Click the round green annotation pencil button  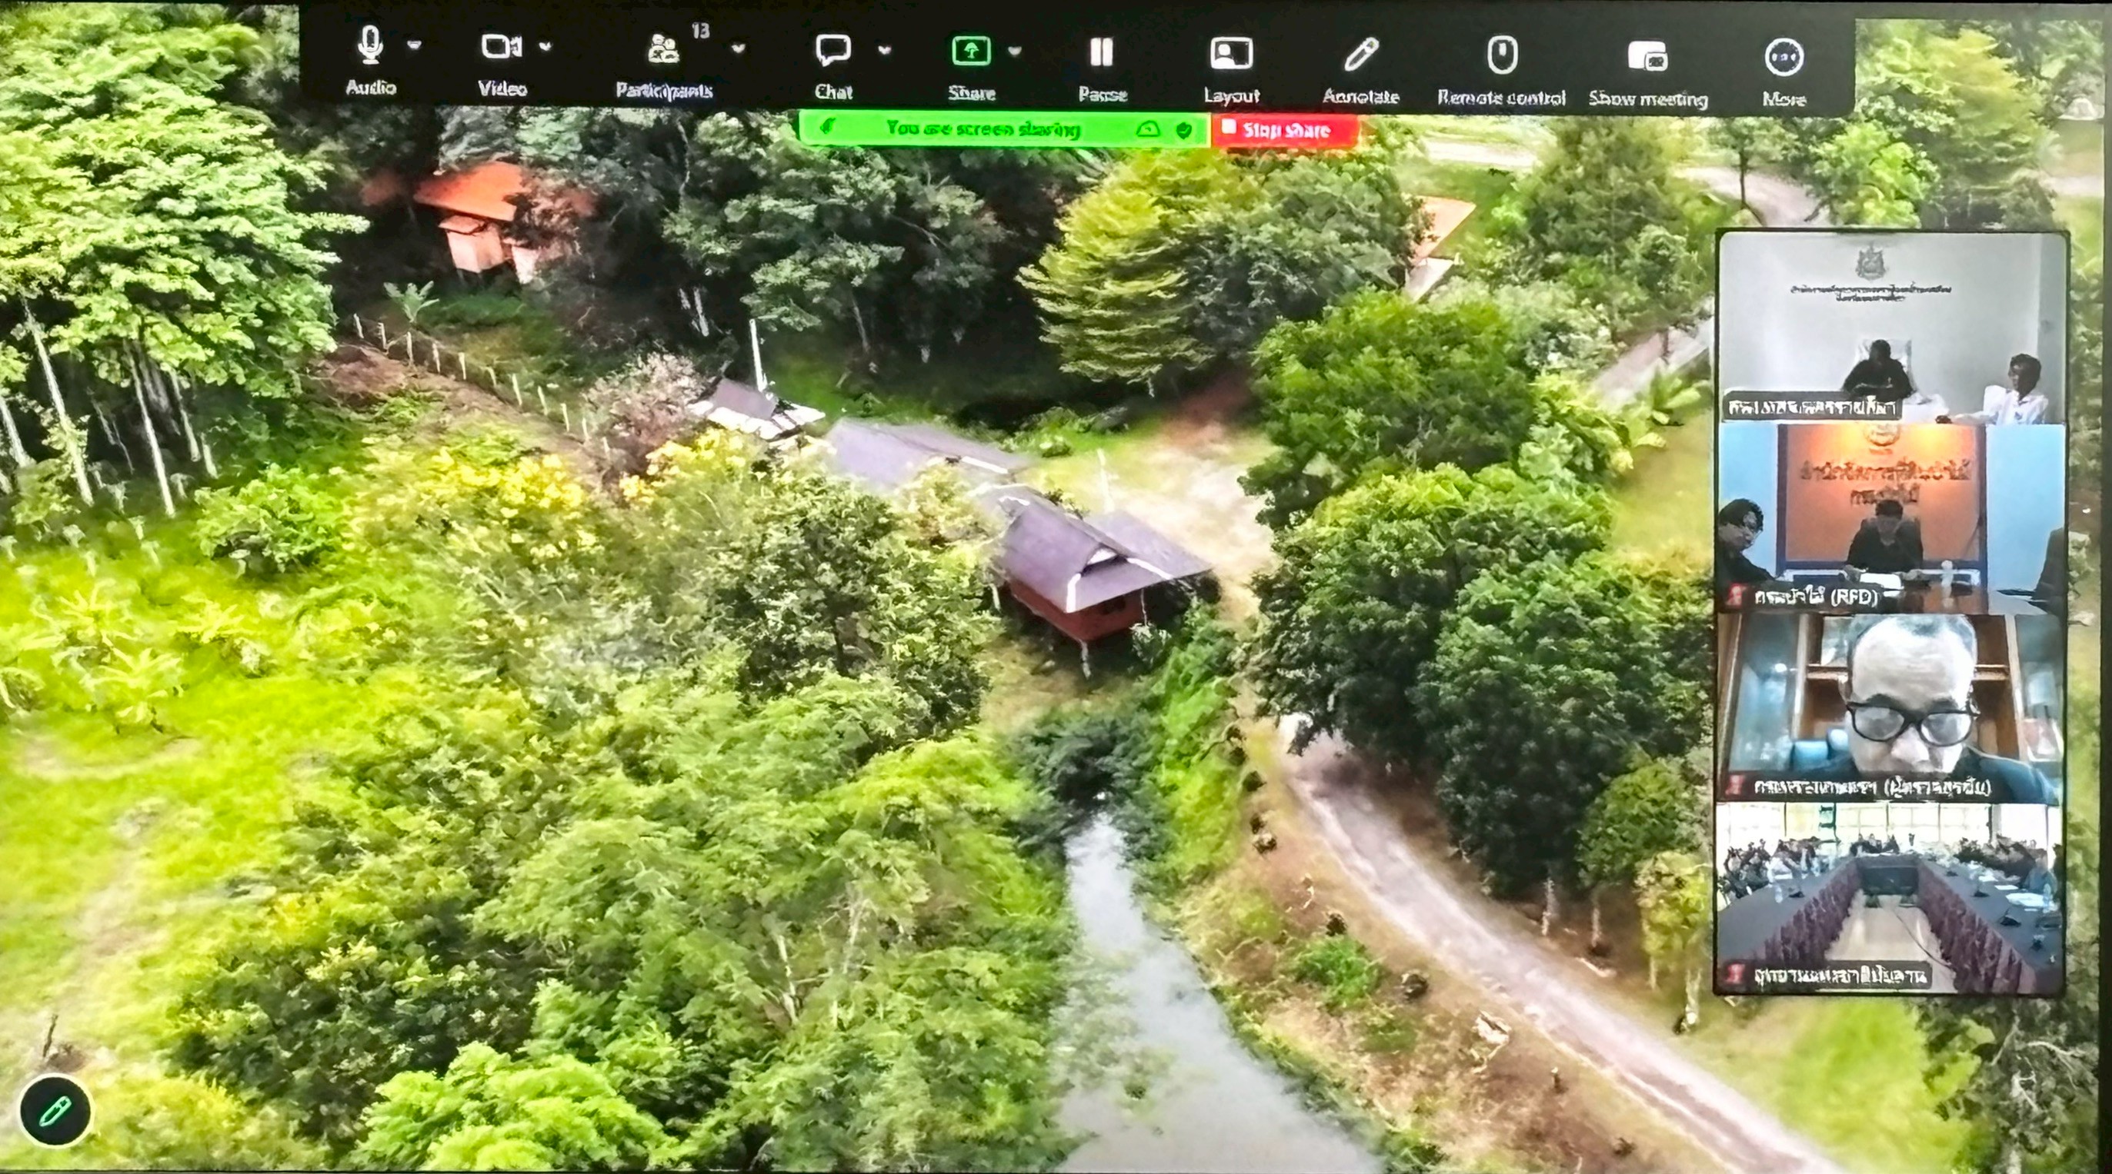coord(55,1112)
